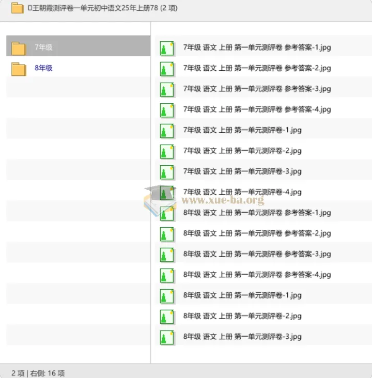This screenshot has height=378, width=372.
Task: Select the 8年级 folder icon
Action: (x=18, y=69)
